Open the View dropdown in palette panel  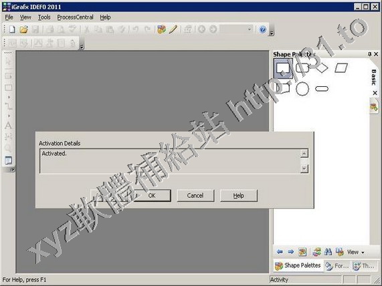point(355,252)
